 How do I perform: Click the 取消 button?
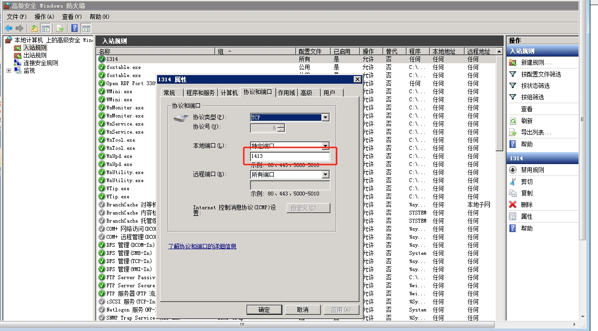click(x=302, y=310)
